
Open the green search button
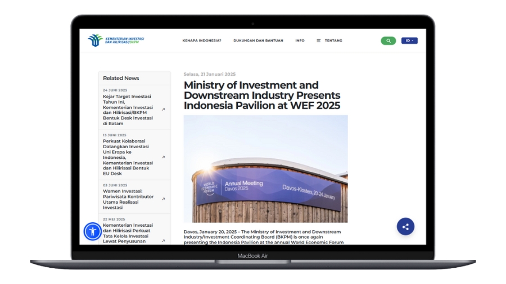388,40
